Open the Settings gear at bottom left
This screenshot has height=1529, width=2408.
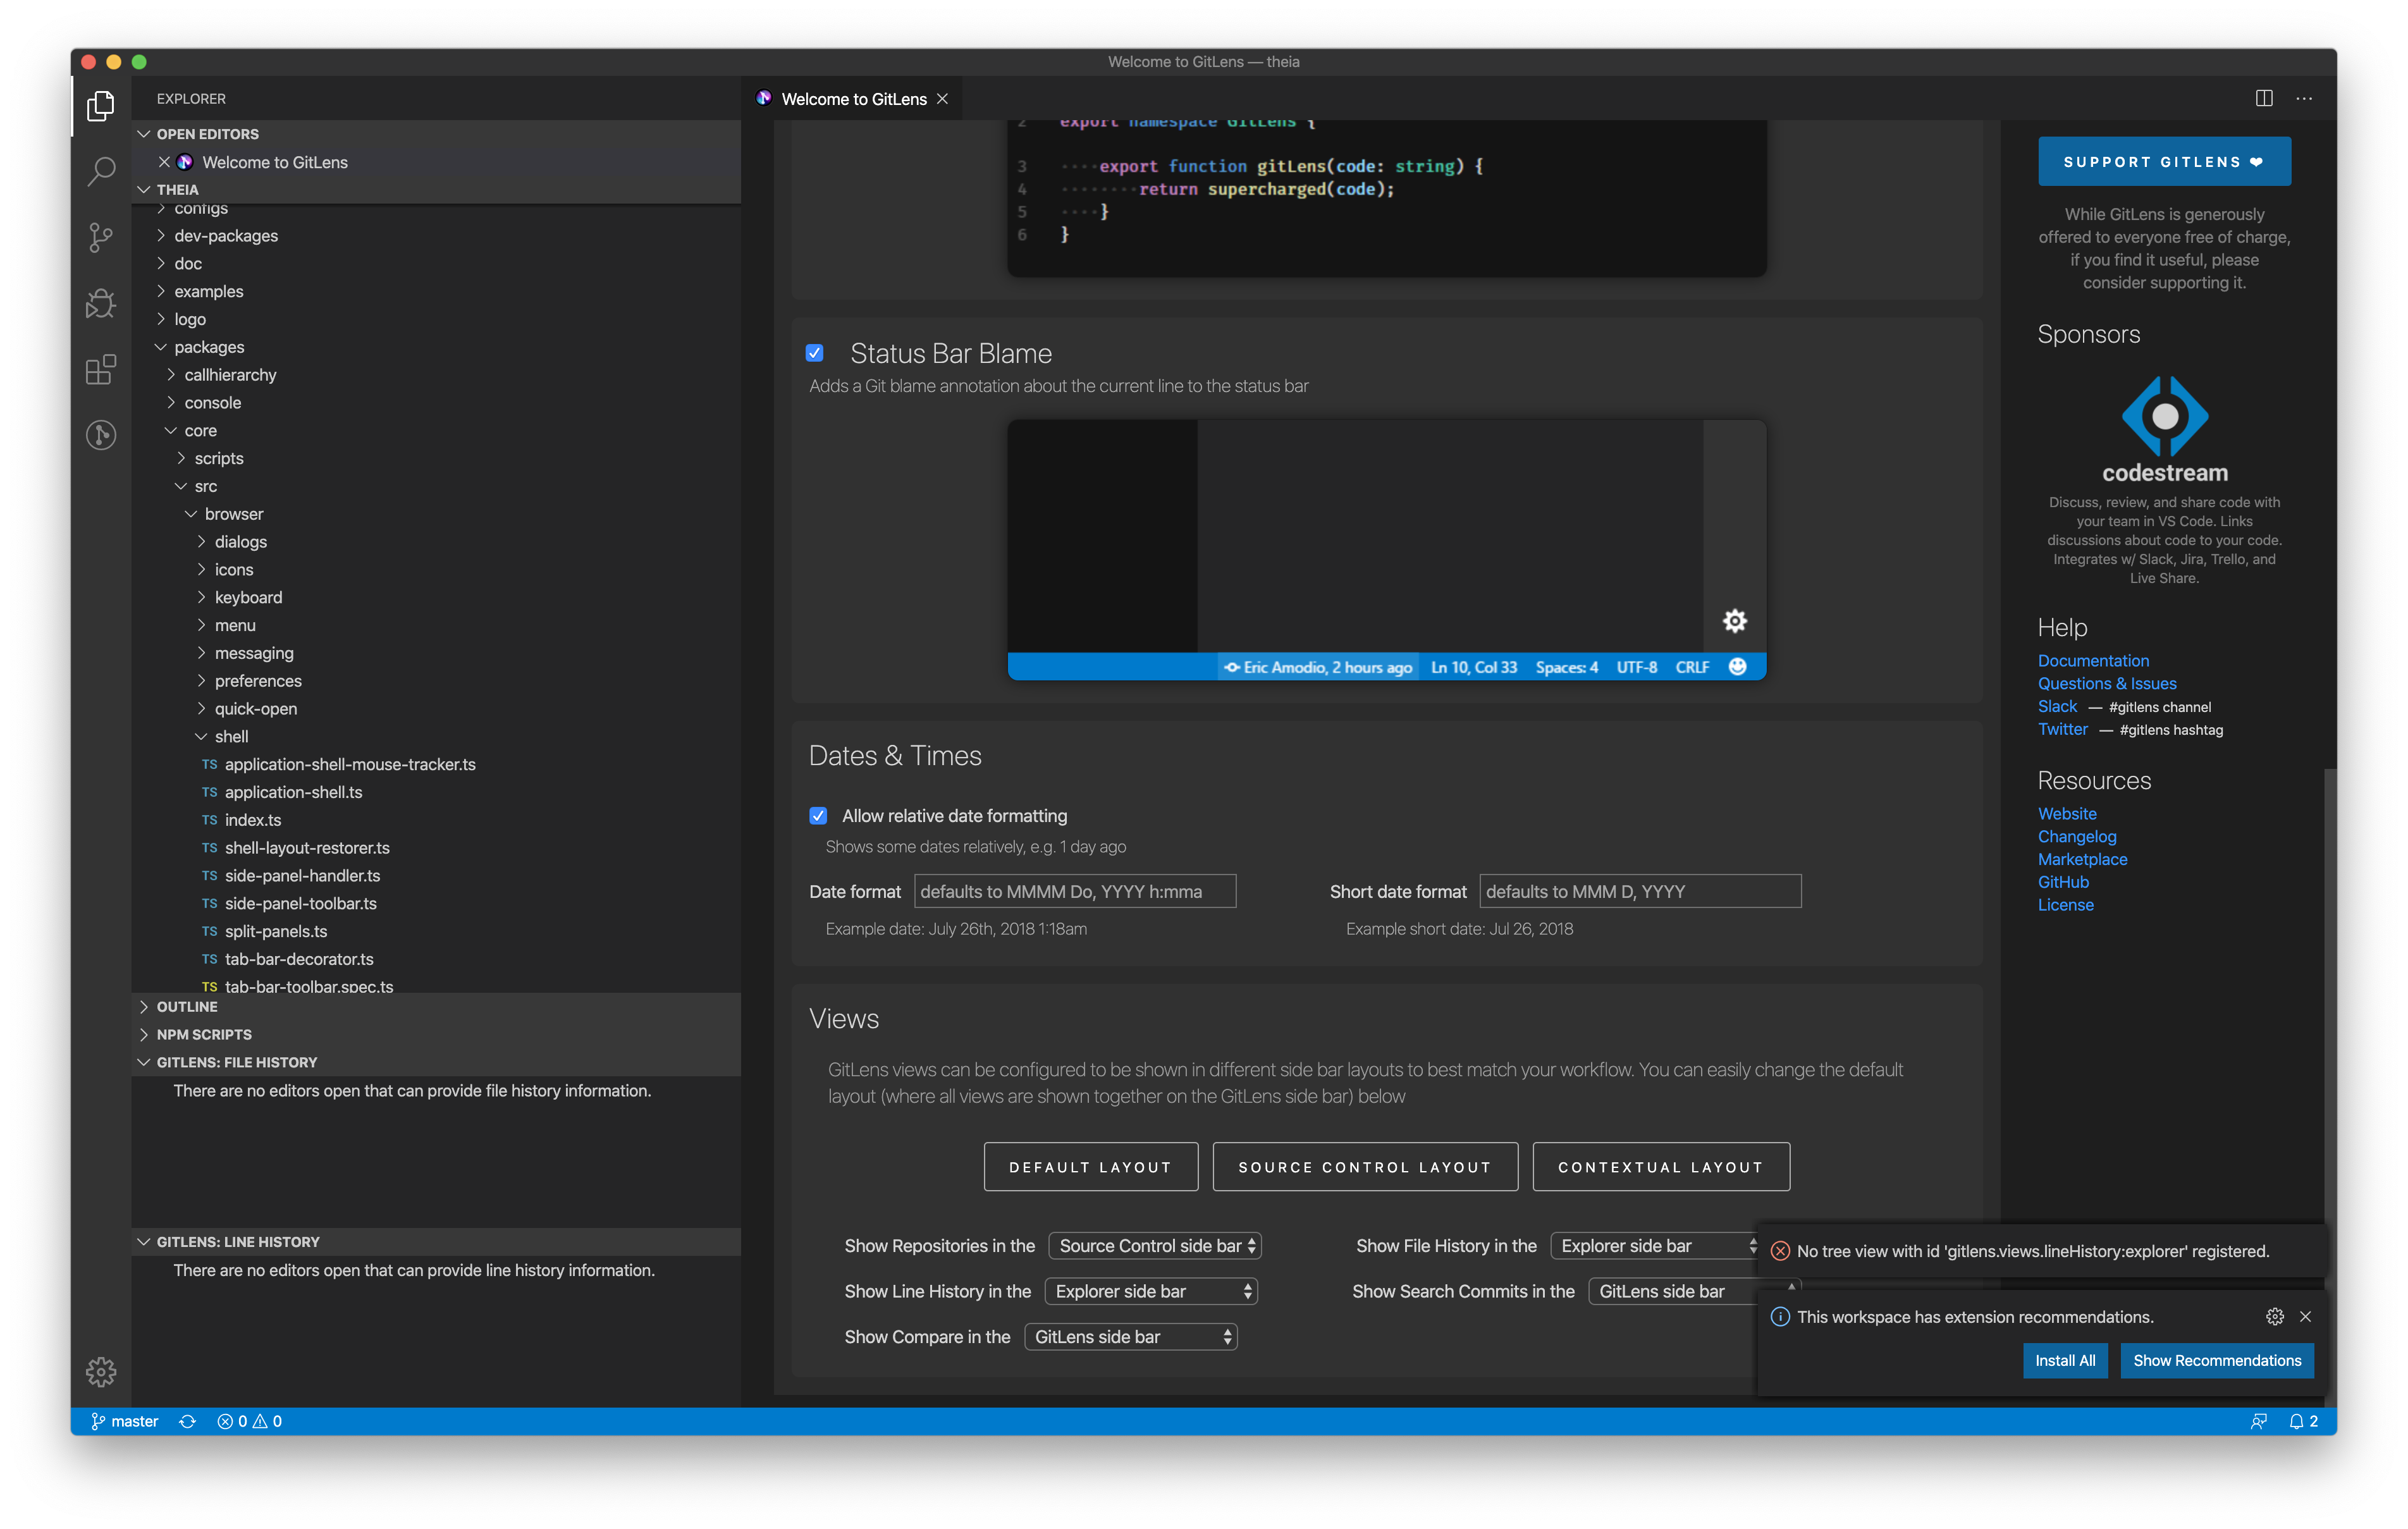(100, 1372)
